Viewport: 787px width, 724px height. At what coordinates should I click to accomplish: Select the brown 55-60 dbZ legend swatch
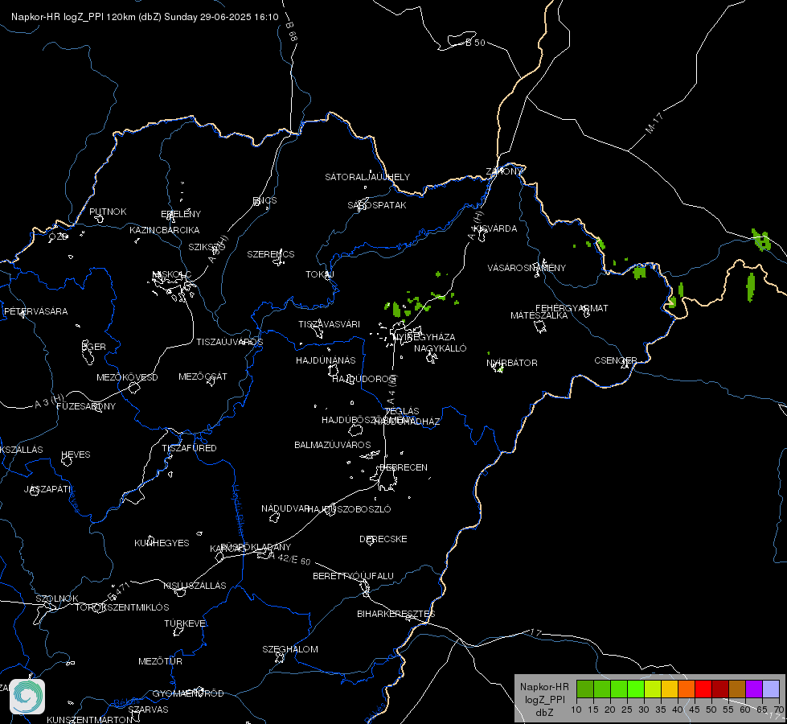(x=737, y=689)
